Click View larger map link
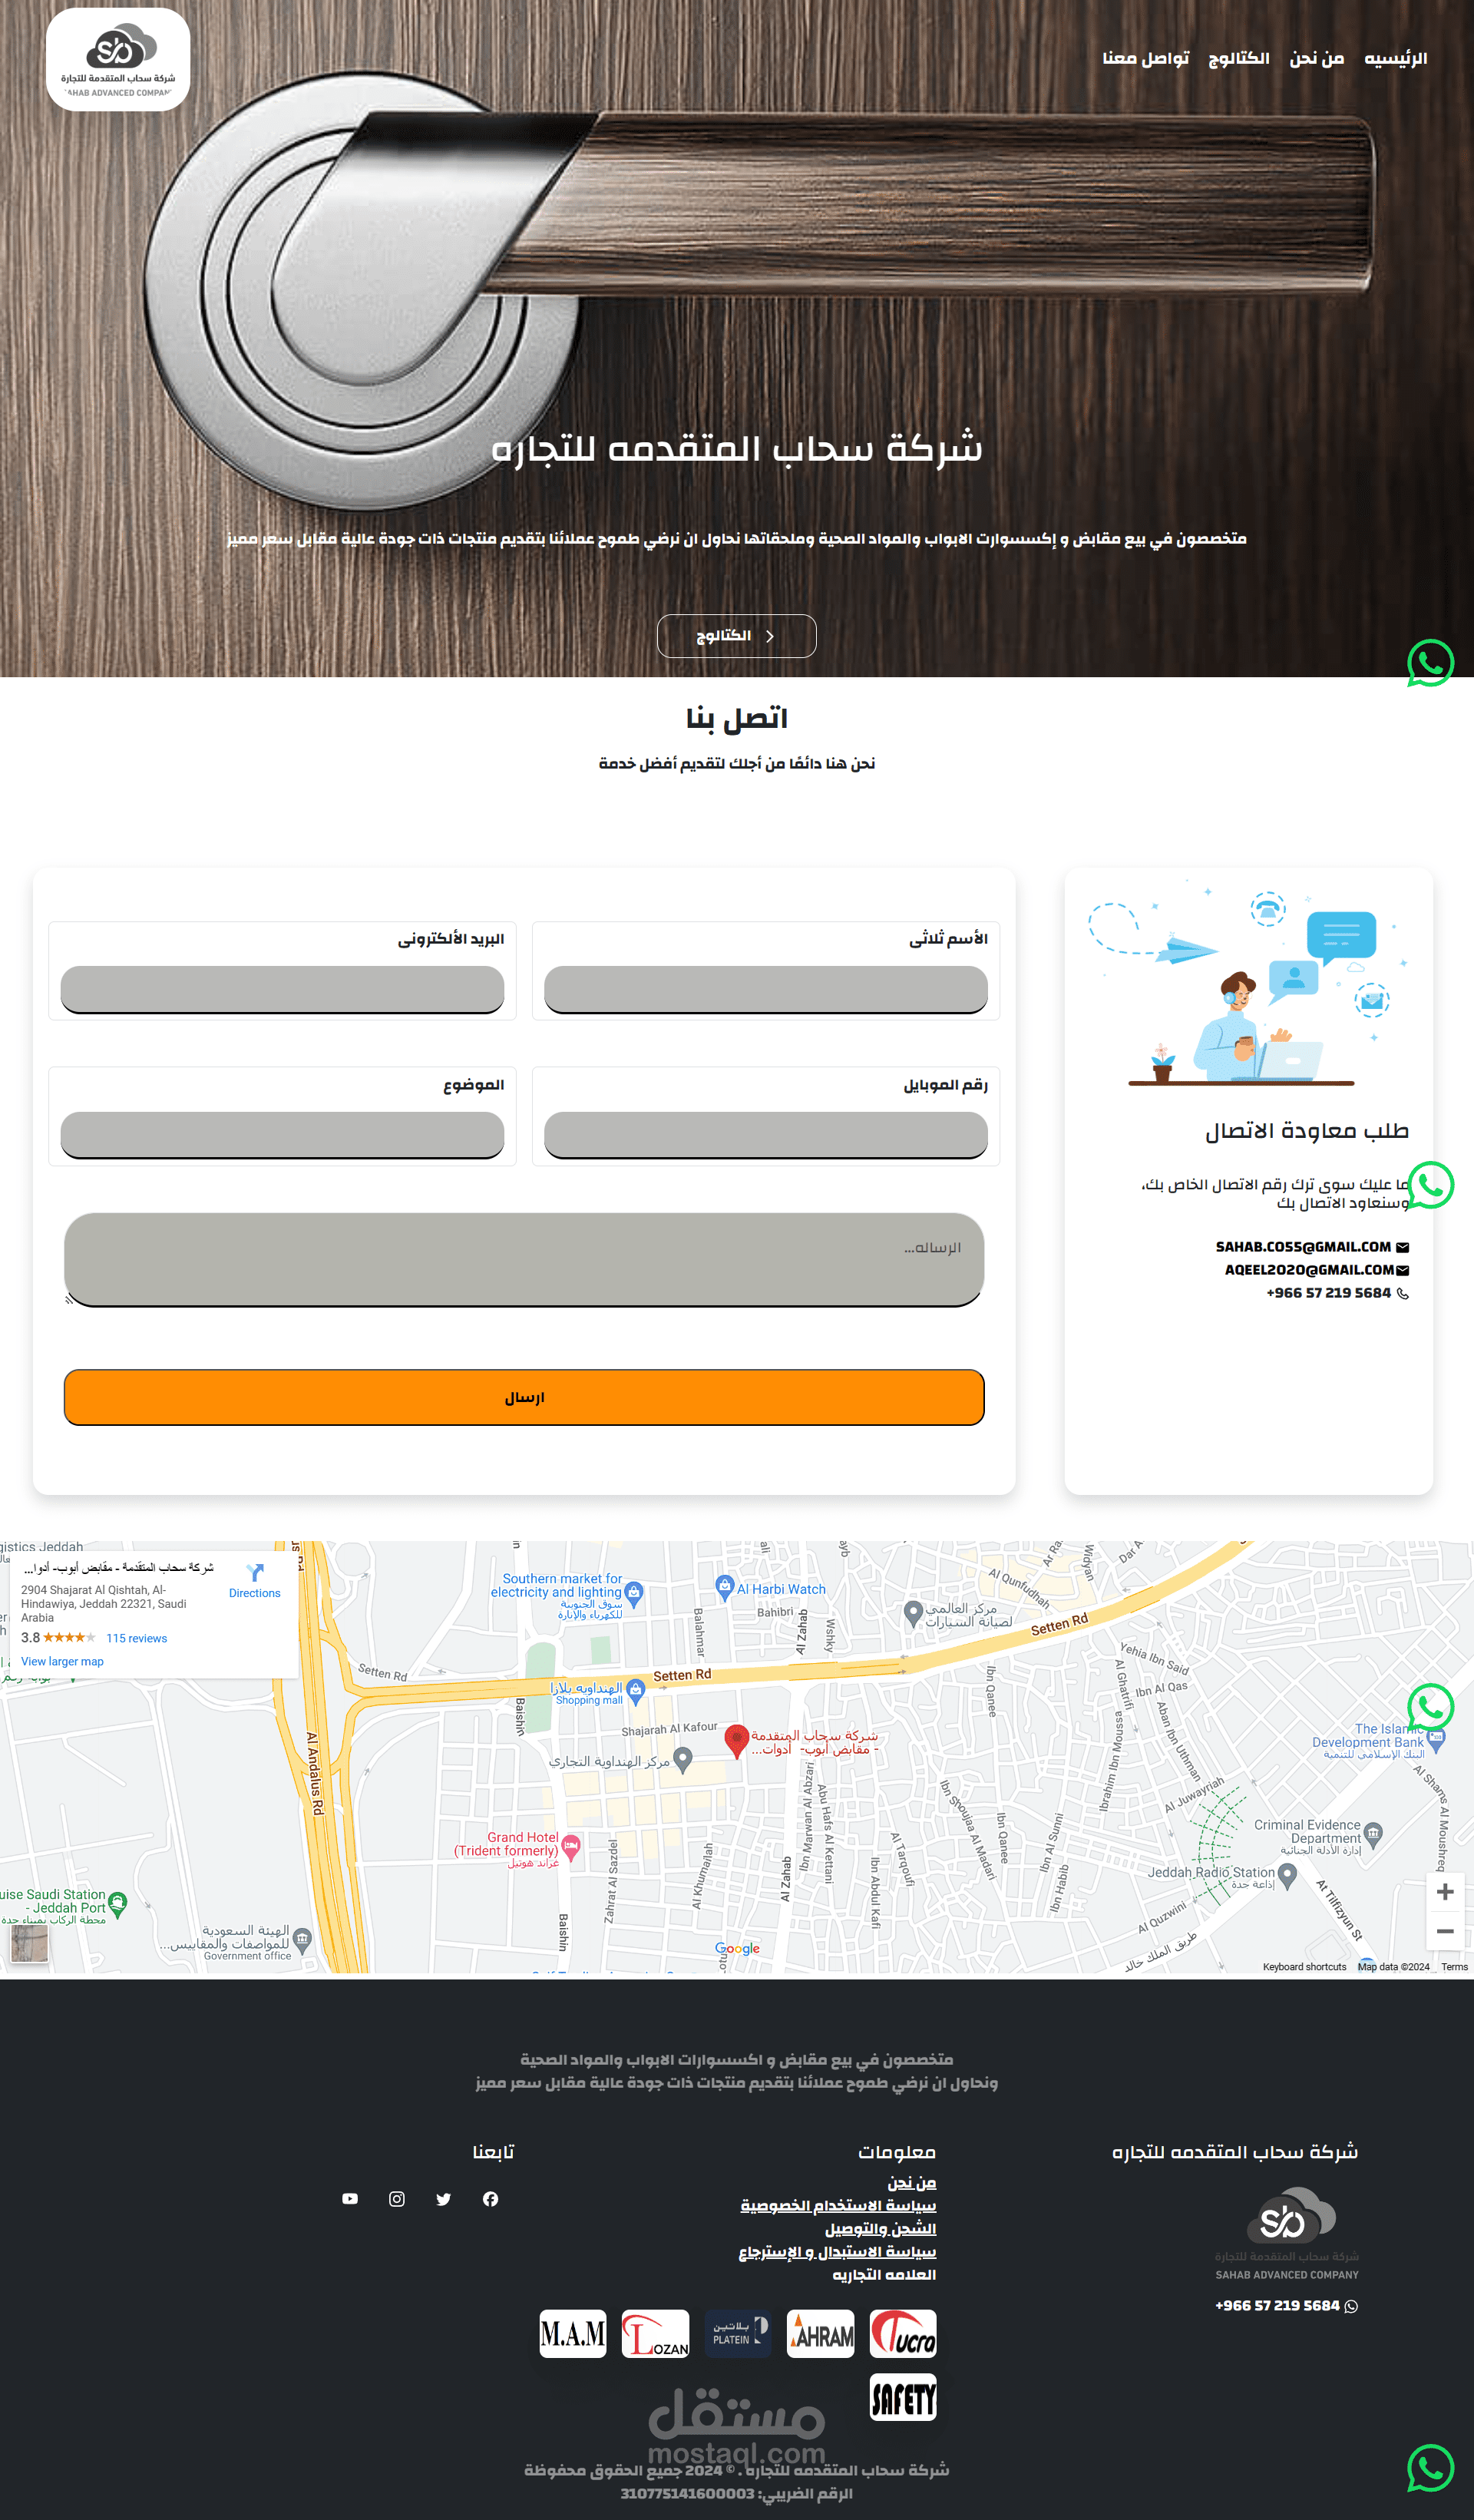The height and width of the screenshot is (2520, 1474). click(62, 1661)
